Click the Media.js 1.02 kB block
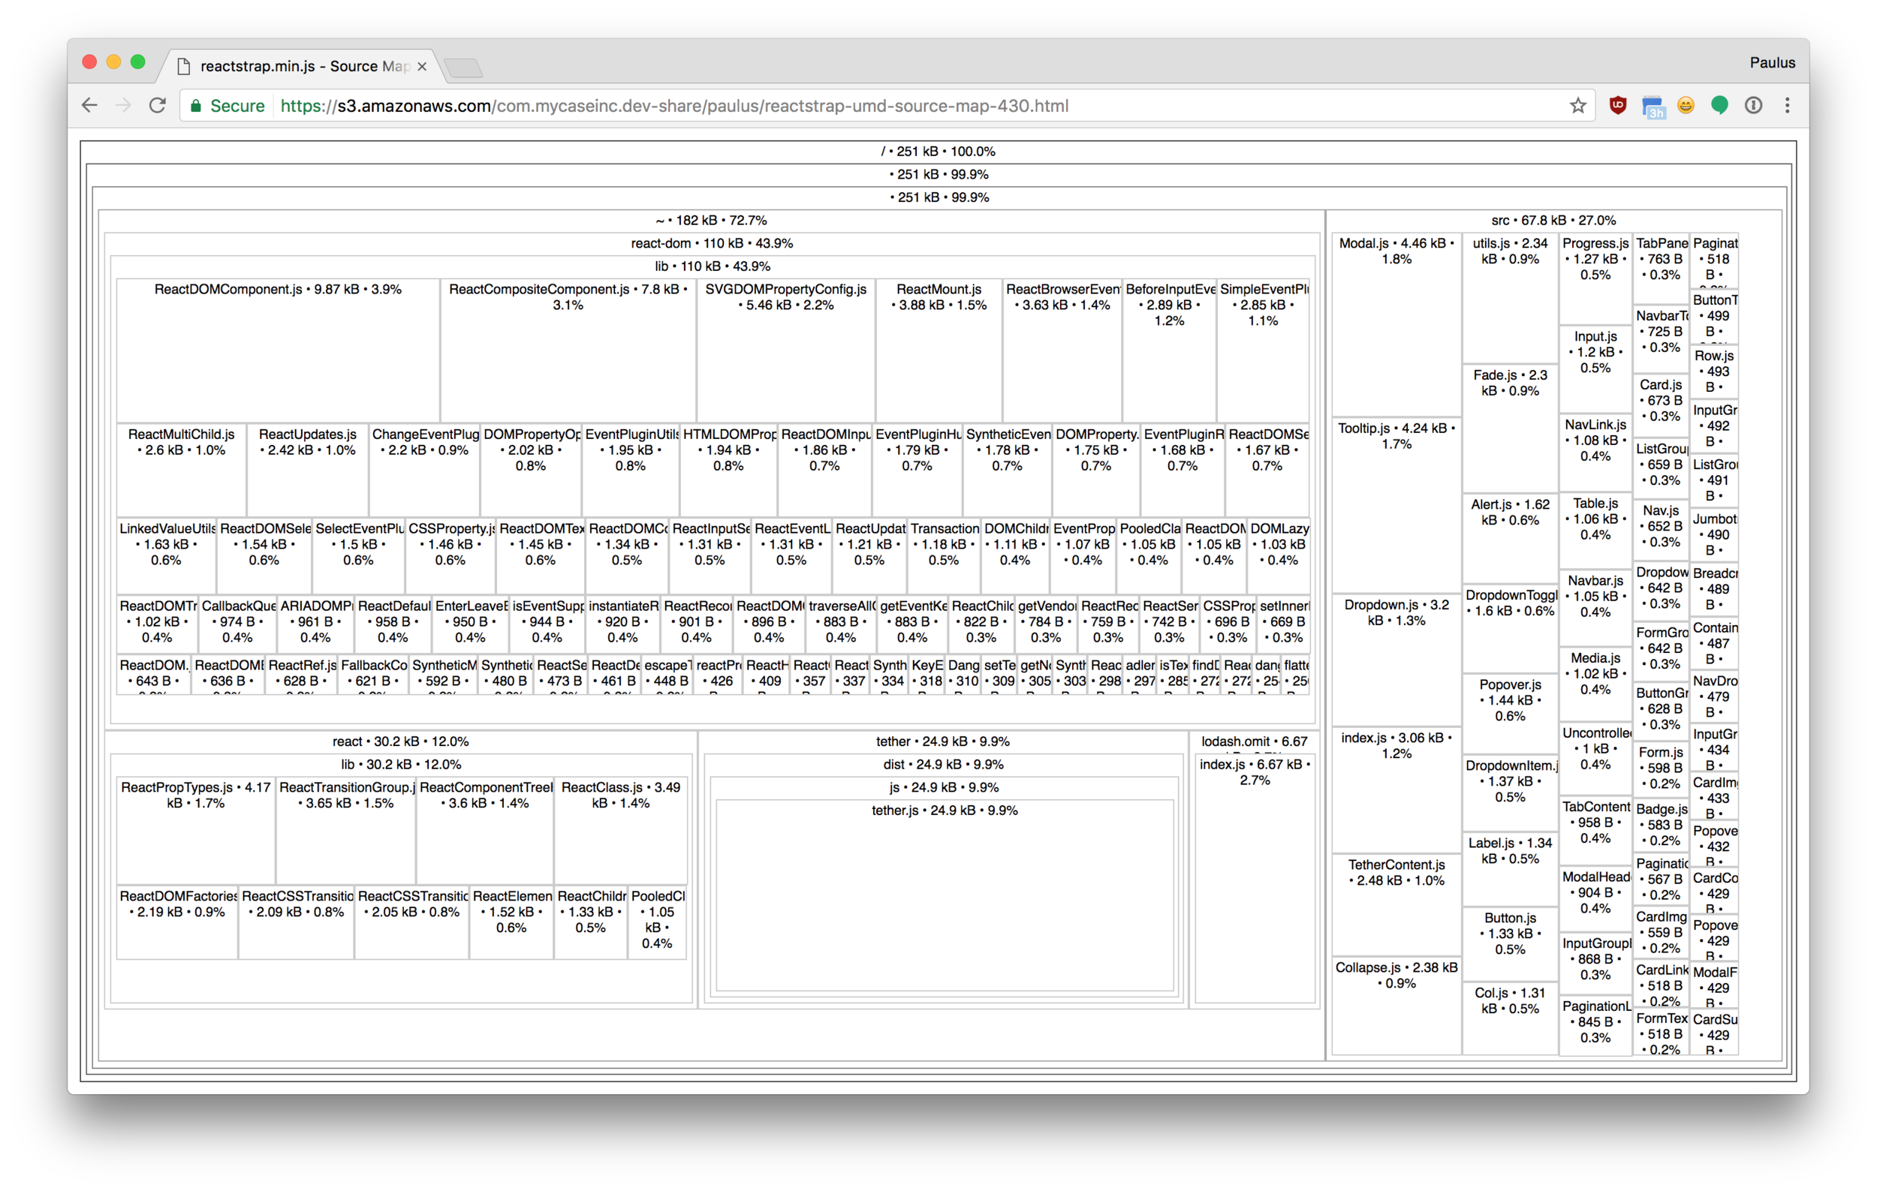The image size is (1877, 1191). tap(1595, 684)
